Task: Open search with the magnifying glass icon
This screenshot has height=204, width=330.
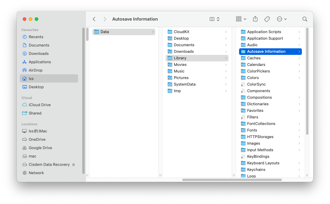Action: tap(305, 19)
